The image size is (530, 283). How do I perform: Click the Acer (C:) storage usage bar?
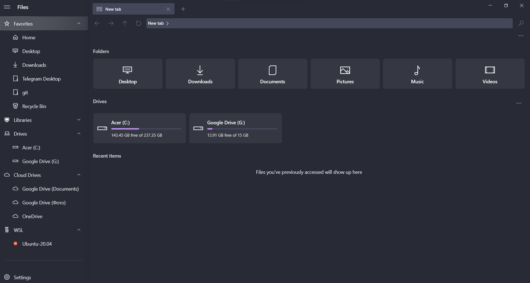point(146,129)
